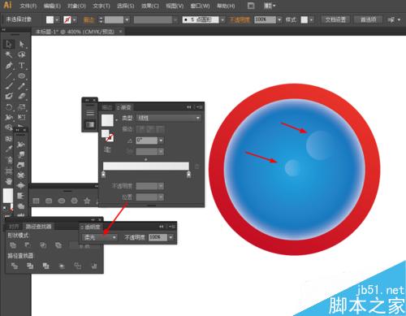406x316 pixels.
Task: Open the gradient angle dropdown arrow
Action: tap(161, 141)
